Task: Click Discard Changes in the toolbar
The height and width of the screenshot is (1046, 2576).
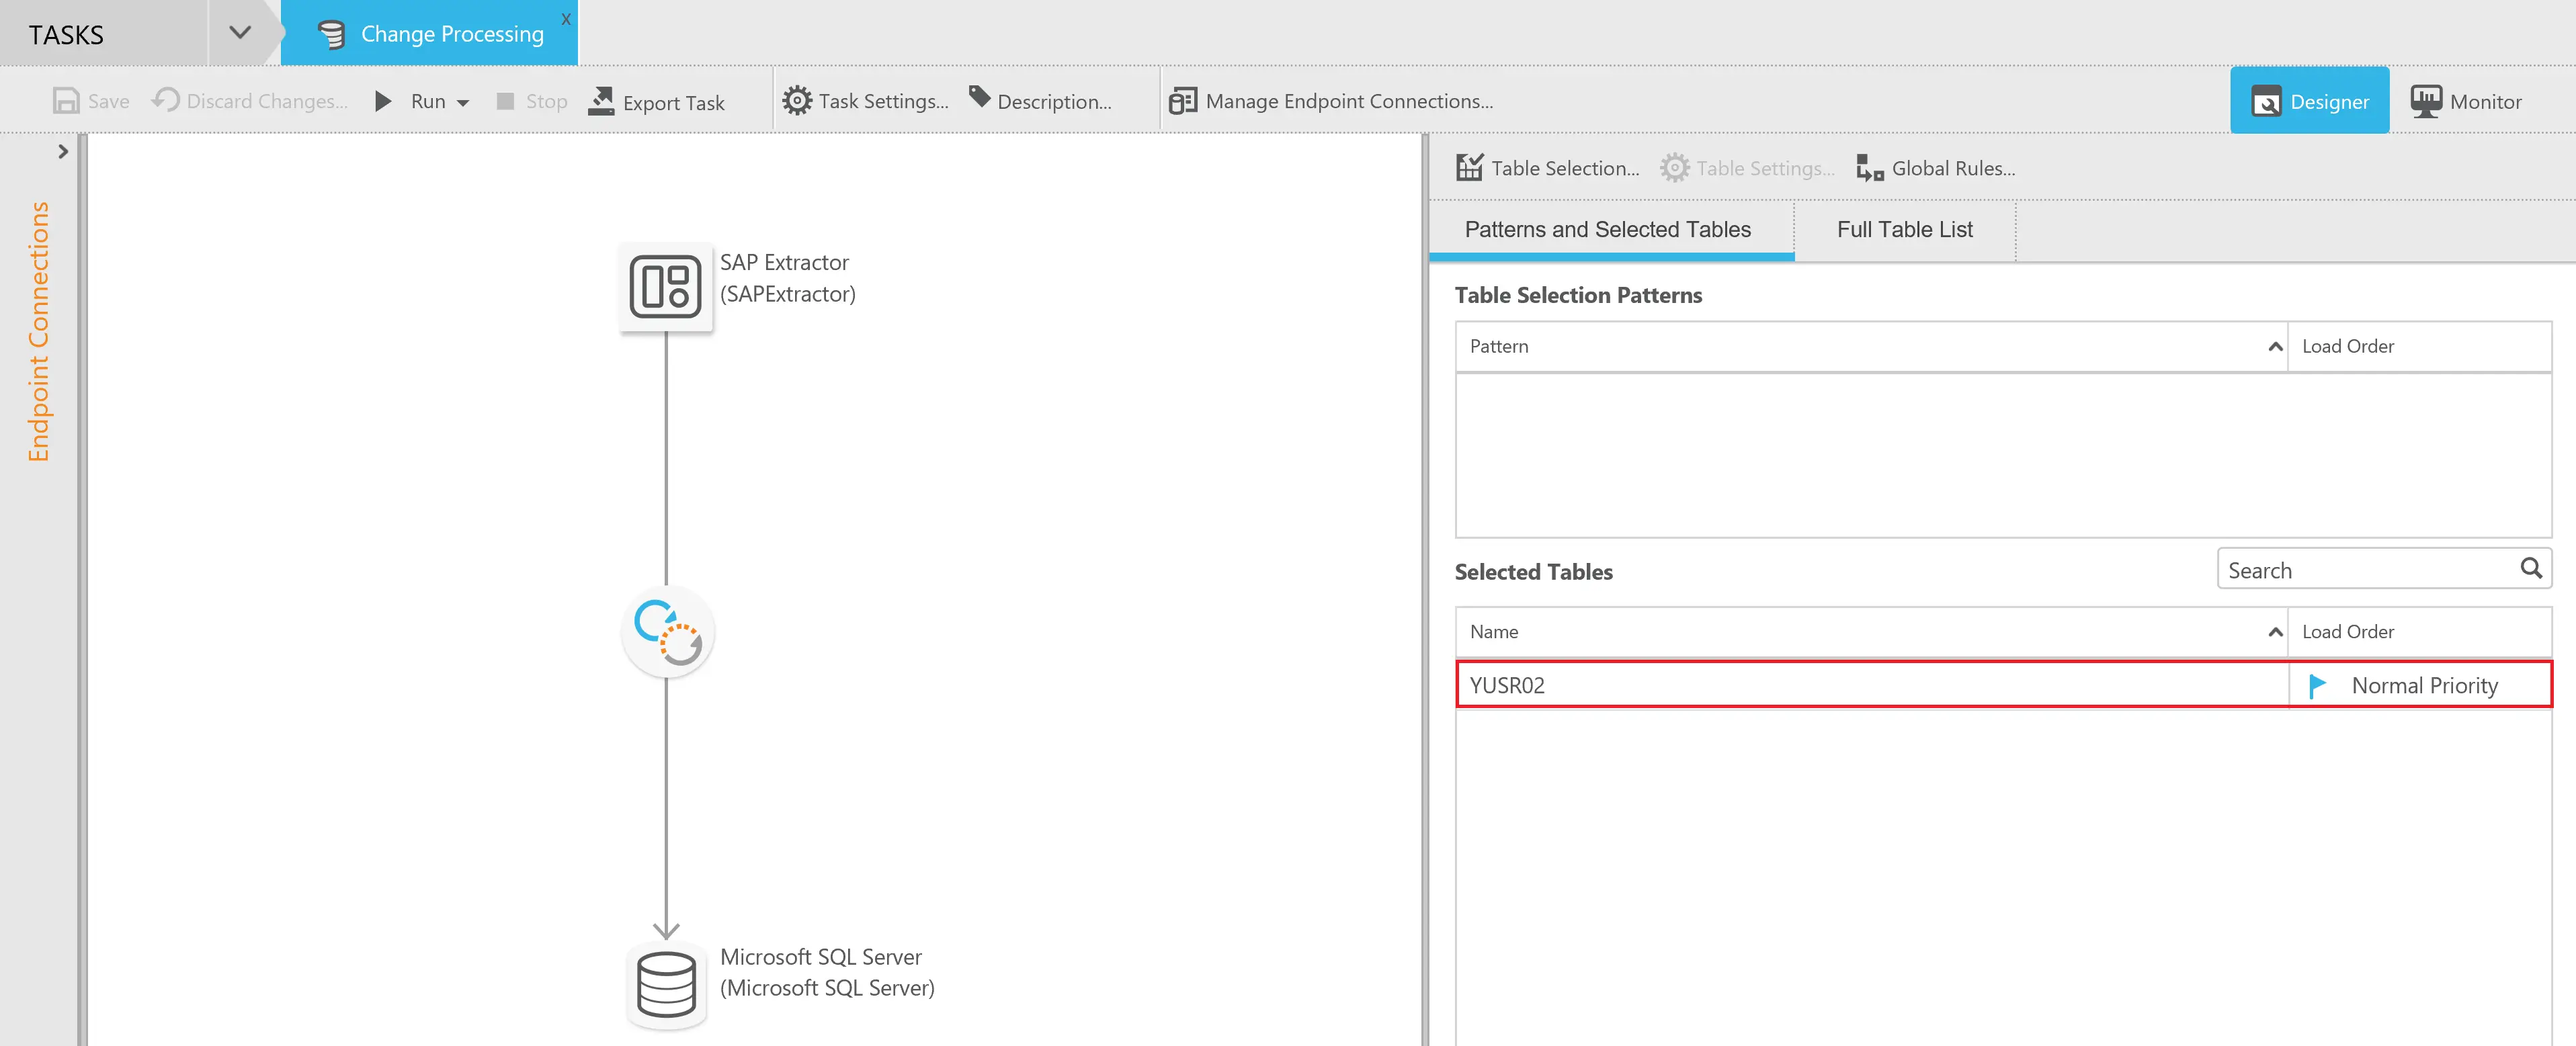Action: coord(250,101)
